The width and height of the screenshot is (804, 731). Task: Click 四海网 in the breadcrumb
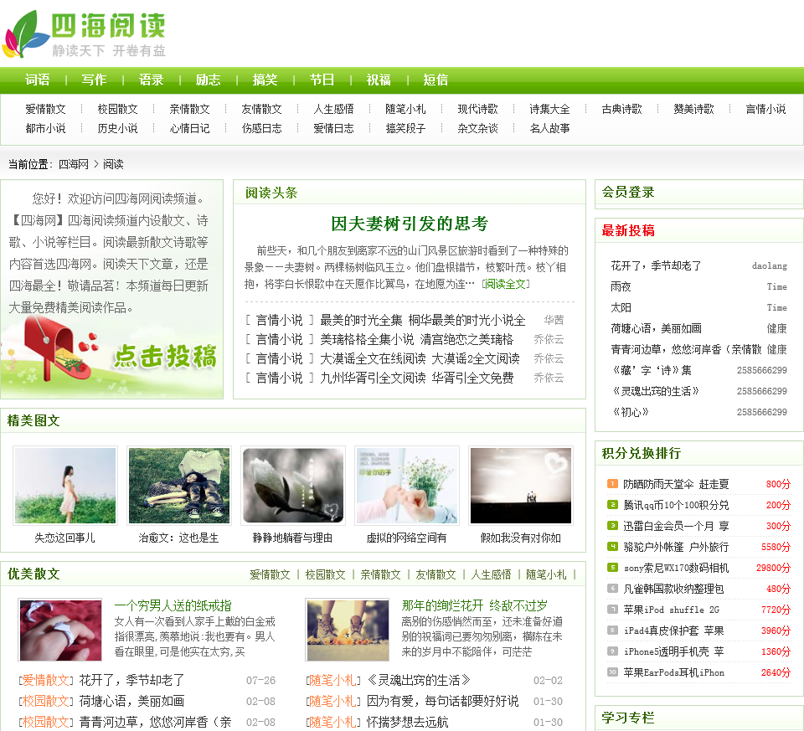[x=74, y=164]
